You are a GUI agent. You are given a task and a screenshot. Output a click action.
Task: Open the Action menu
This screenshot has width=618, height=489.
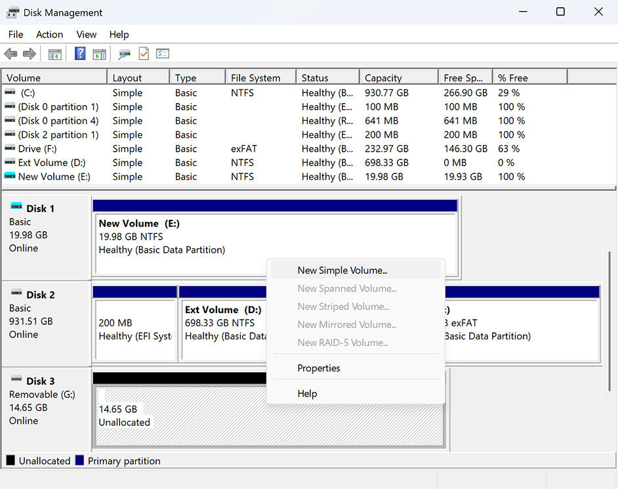(x=49, y=34)
